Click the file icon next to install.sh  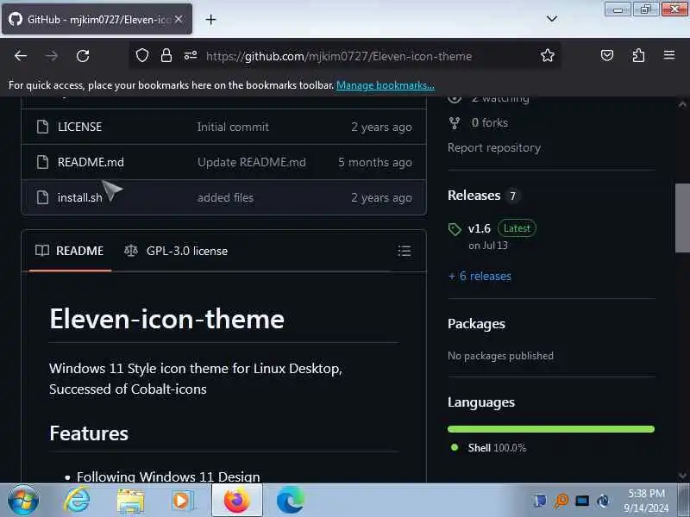coord(42,197)
